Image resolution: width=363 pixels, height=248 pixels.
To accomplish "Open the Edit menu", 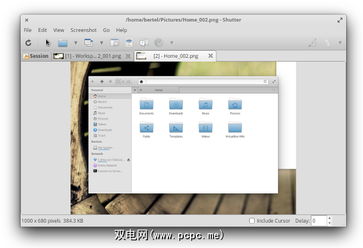I will pyautogui.click(x=42, y=30).
